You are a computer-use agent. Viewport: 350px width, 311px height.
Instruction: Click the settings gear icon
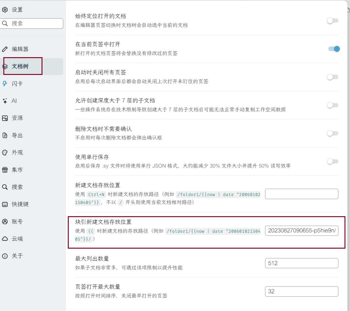[5, 9]
